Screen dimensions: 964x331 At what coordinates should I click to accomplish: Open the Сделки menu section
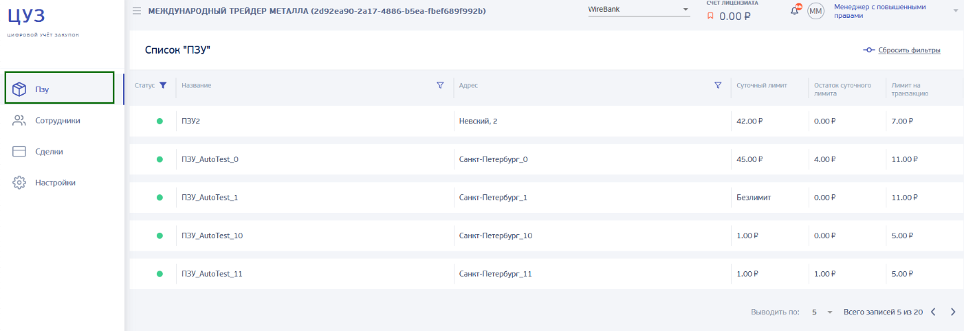(50, 151)
